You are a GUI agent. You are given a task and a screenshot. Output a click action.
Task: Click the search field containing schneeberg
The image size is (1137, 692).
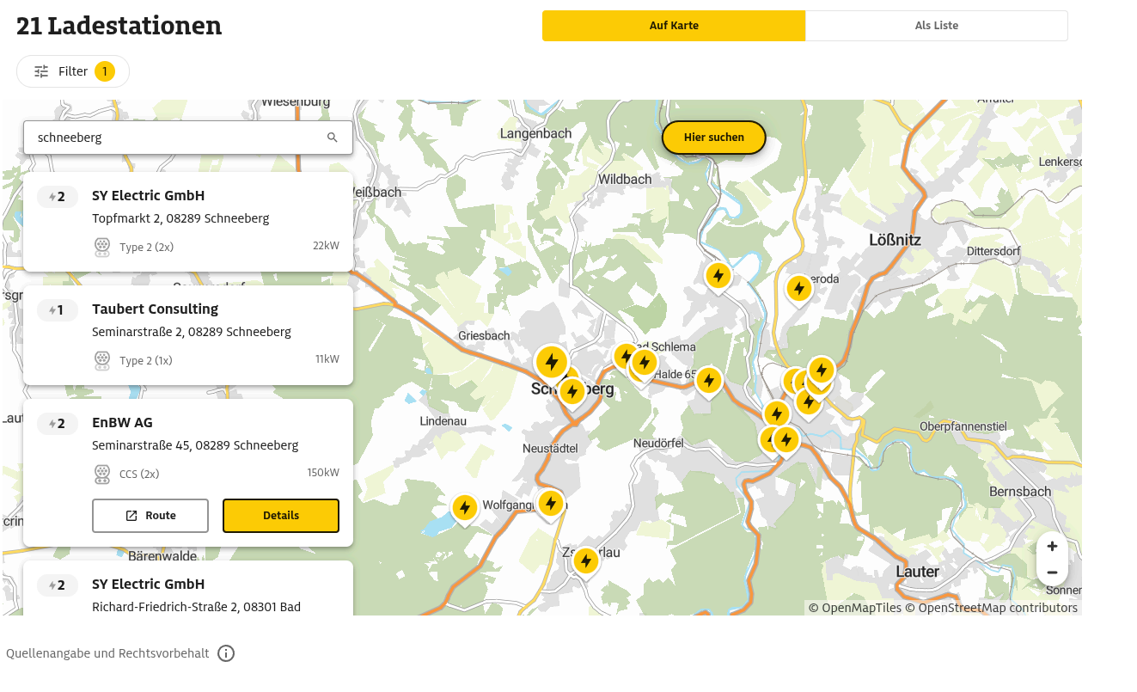pos(187,138)
